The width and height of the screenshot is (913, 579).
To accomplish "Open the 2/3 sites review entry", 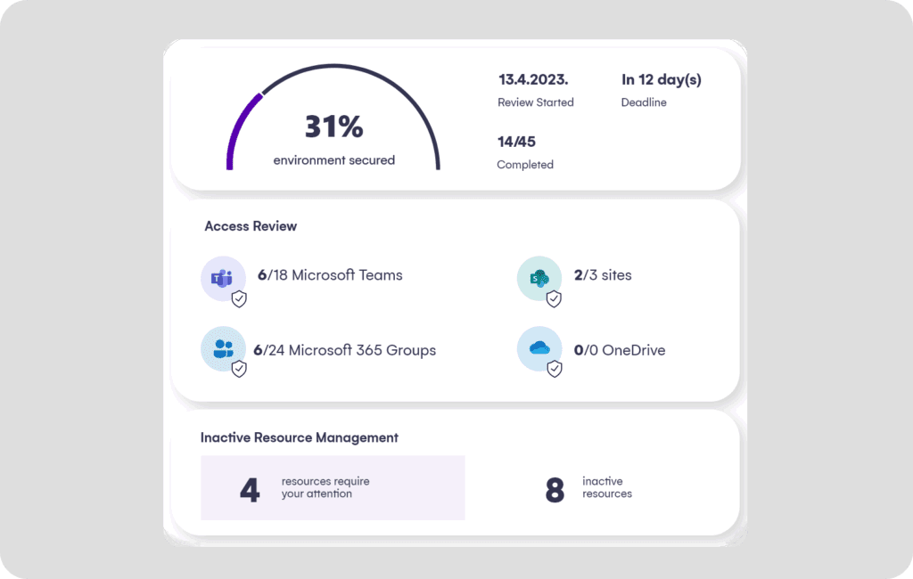I will pyautogui.click(x=603, y=275).
